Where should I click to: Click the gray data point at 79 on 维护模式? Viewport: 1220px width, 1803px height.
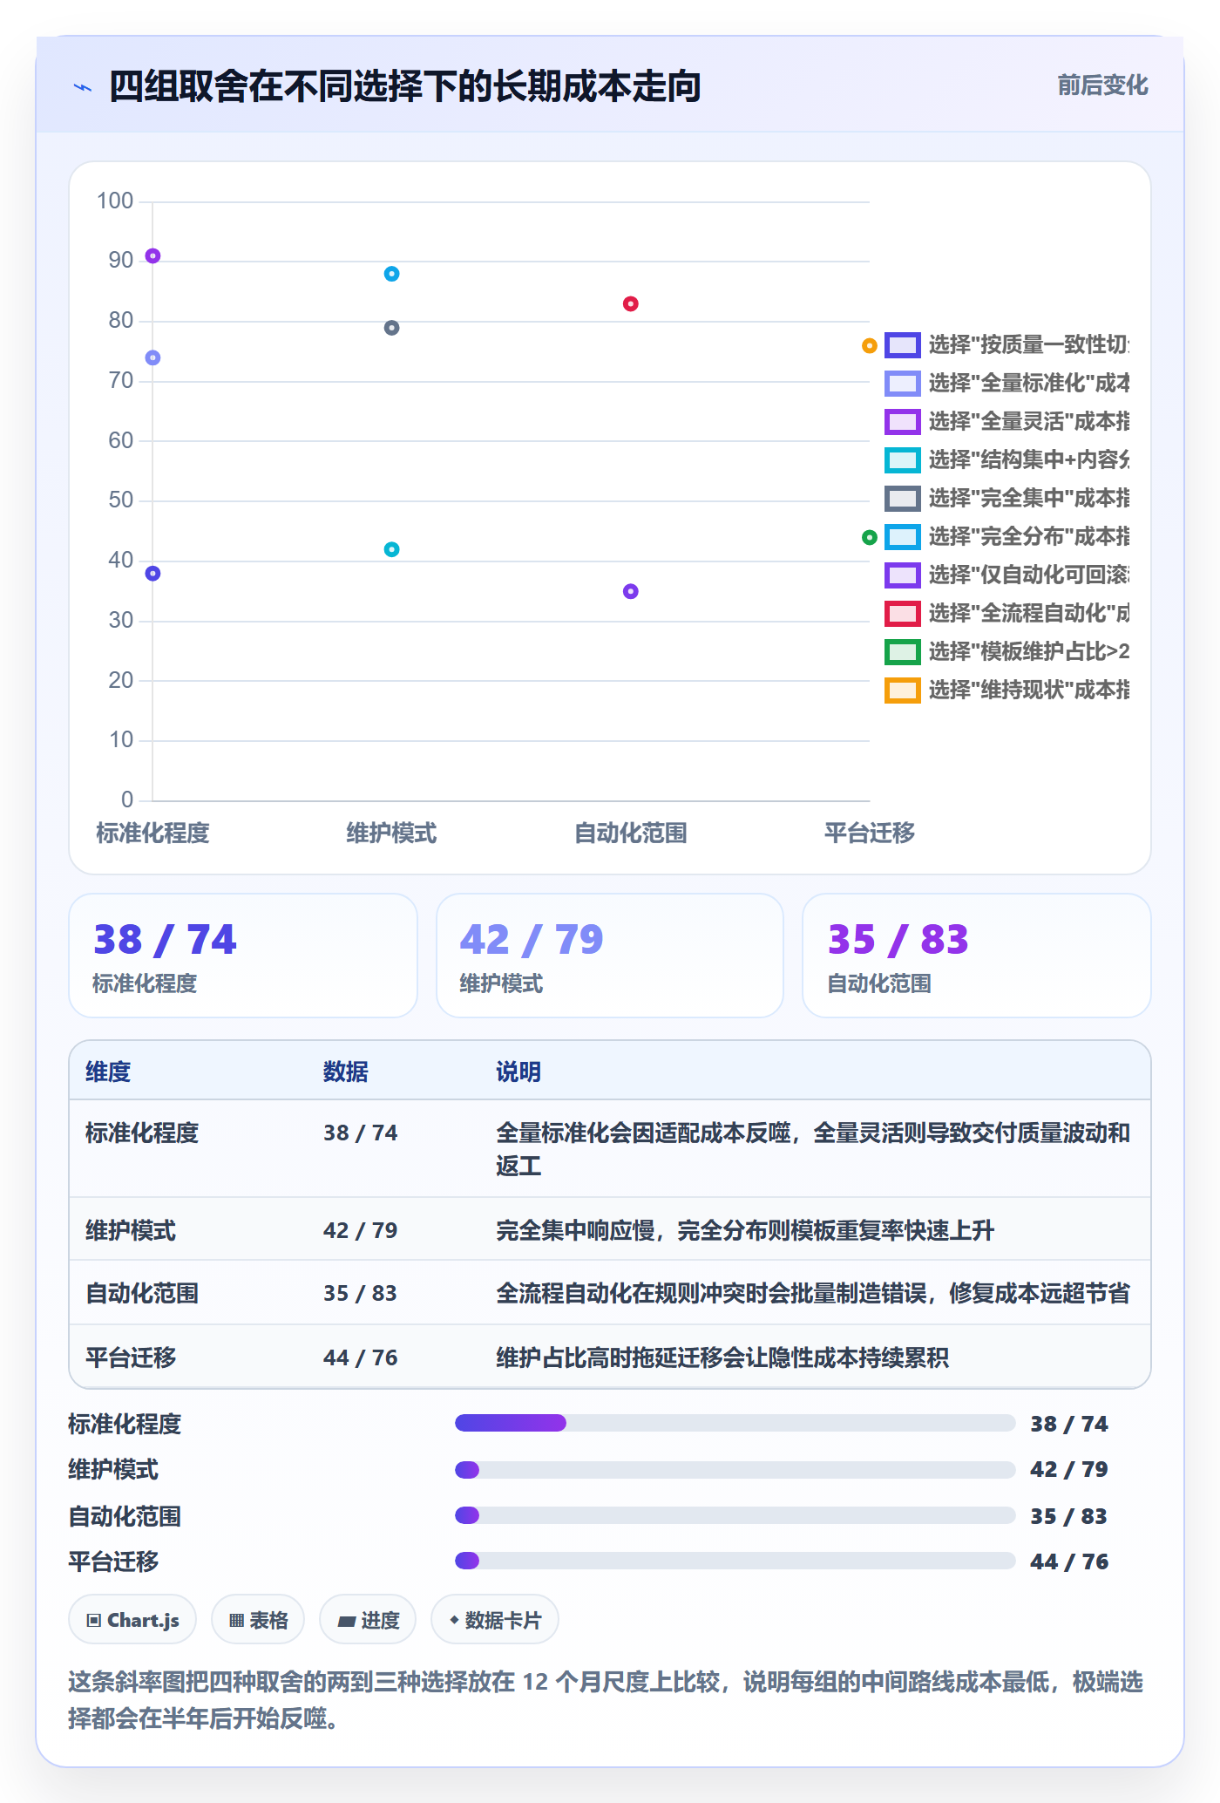[392, 328]
